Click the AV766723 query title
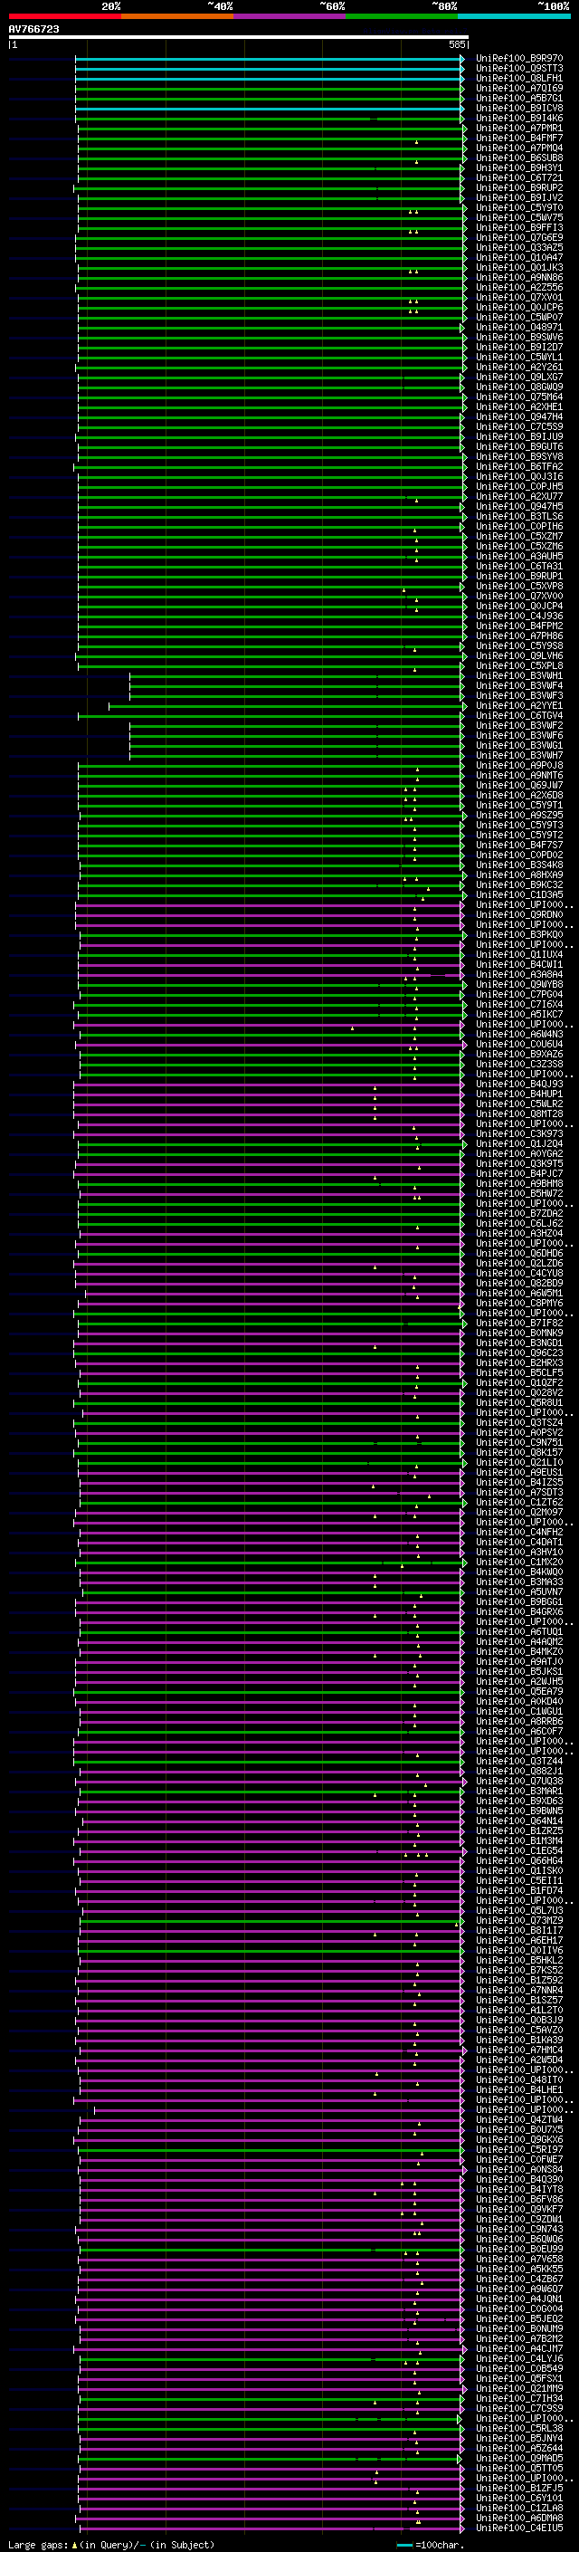 pyautogui.click(x=33, y=30)
